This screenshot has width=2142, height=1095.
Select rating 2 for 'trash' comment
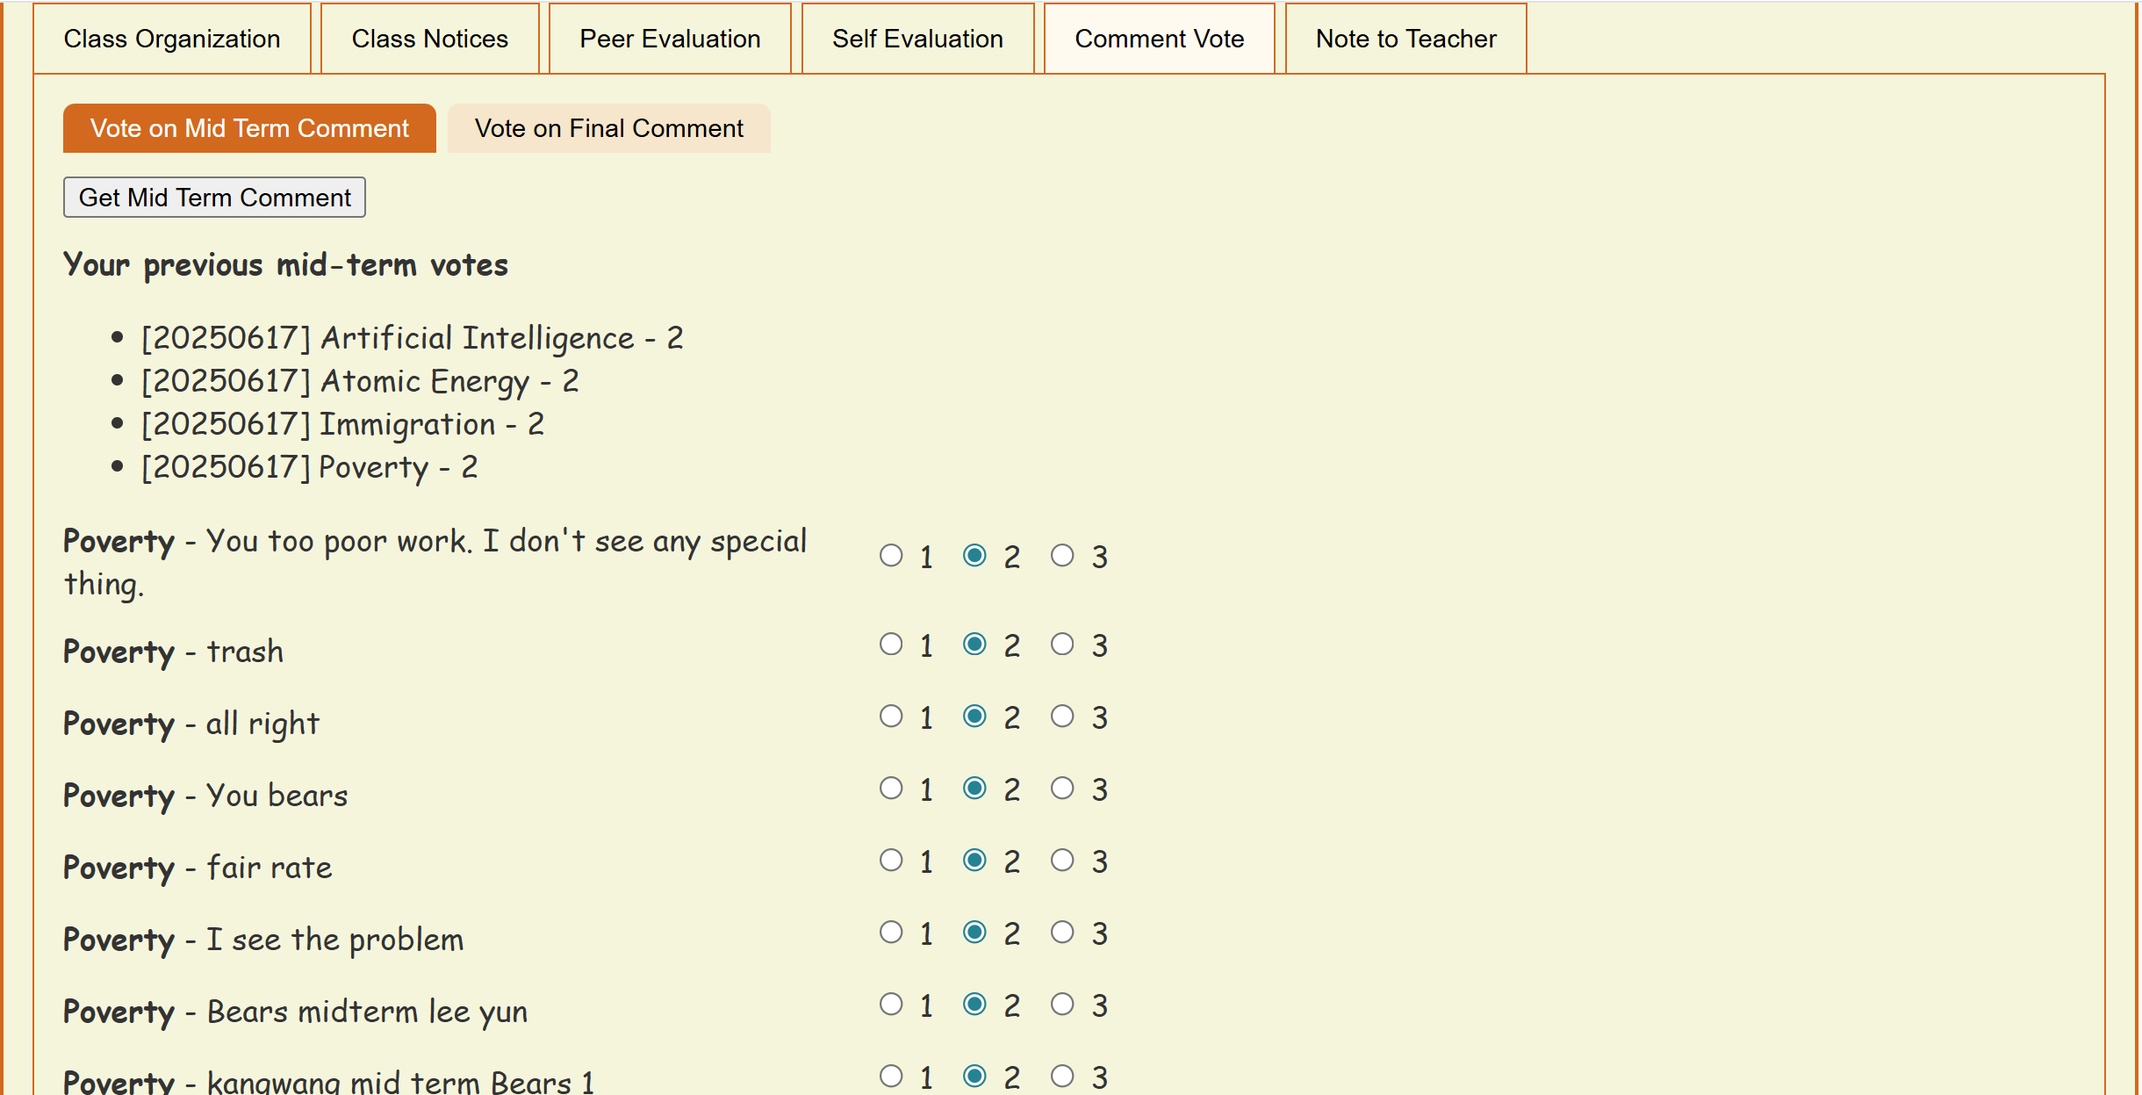[974, 645]
